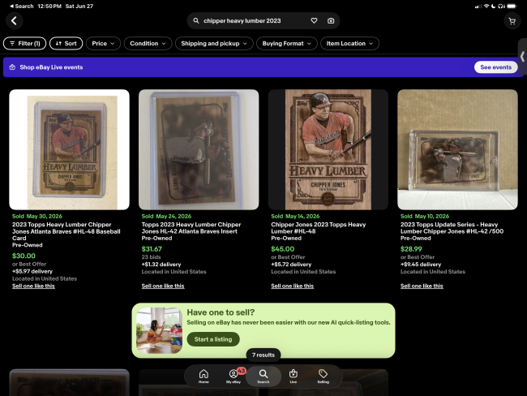Image resolution: width=527 pixels, height=396 pixels.
Task: Select the Search tab in bottom bar
Action: pos(263,377)
